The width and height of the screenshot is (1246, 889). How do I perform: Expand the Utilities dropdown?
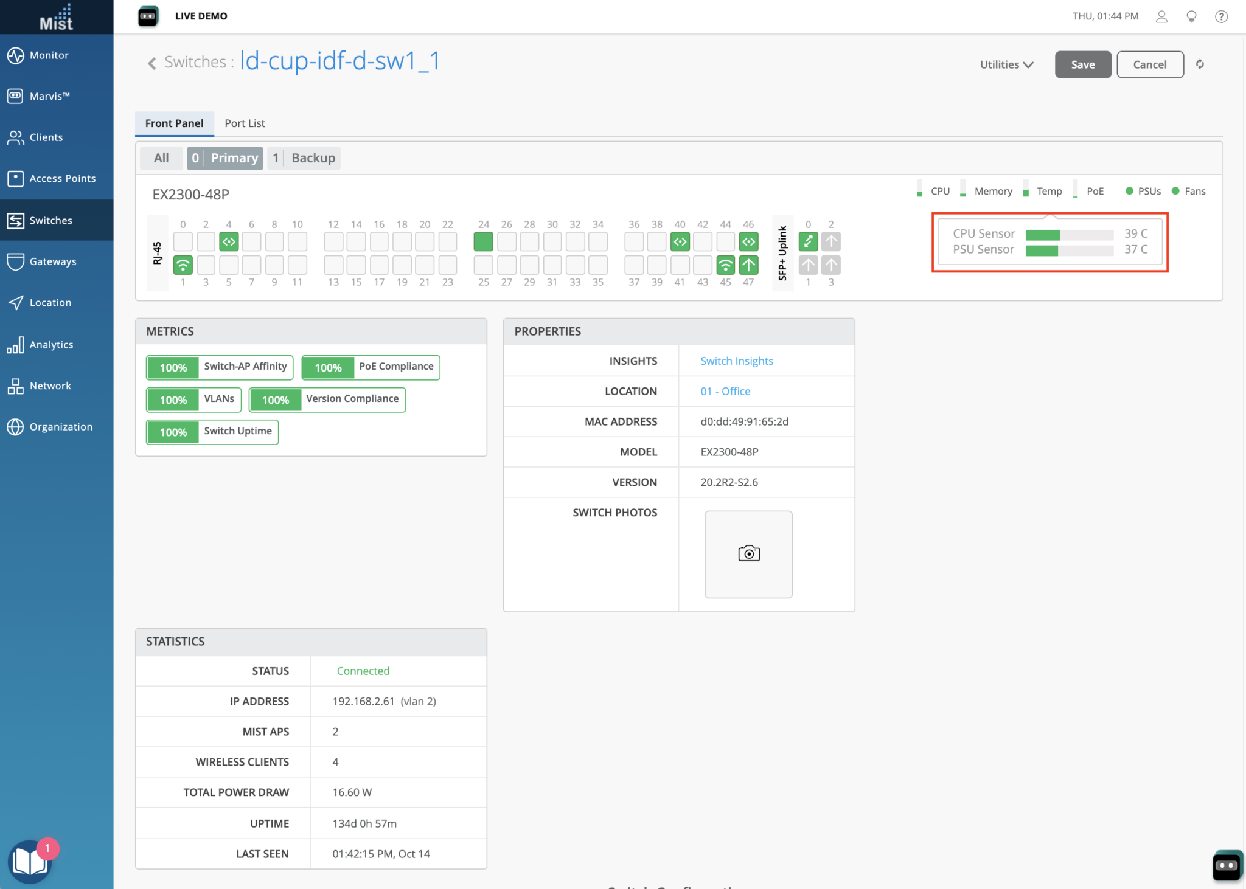click(x=1006, y=64)
